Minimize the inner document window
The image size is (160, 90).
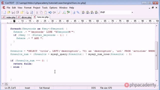[x=149, y=8]
